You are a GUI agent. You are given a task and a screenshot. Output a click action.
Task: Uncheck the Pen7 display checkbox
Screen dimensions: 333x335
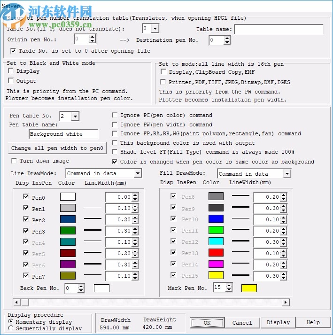click(26, 275)
